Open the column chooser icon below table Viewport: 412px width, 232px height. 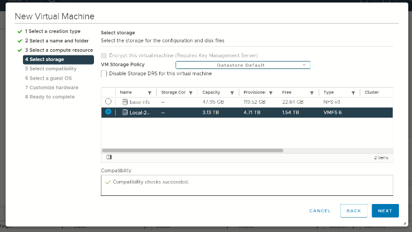coord(109,157)
